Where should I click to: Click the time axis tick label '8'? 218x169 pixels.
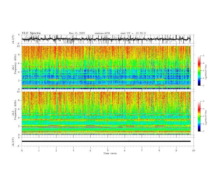(x=159, y=150)
